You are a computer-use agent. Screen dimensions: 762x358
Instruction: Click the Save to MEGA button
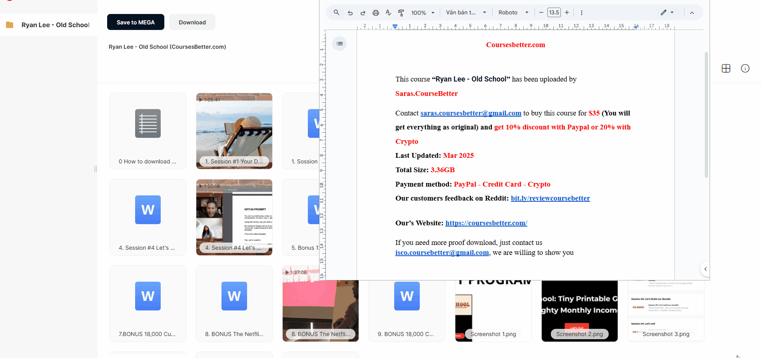tap(136, 22)
